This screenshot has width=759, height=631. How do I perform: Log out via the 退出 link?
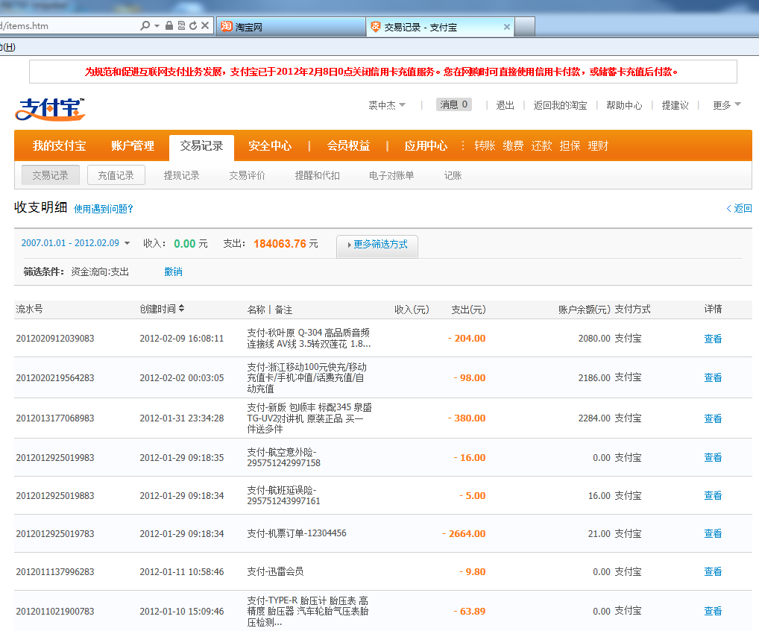tap(506, 105)
